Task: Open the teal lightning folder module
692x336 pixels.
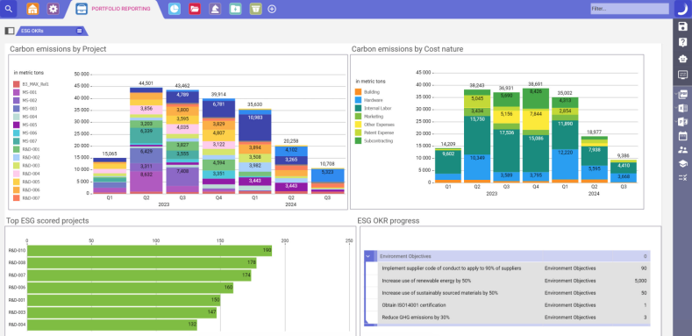Action: [235, 9]
